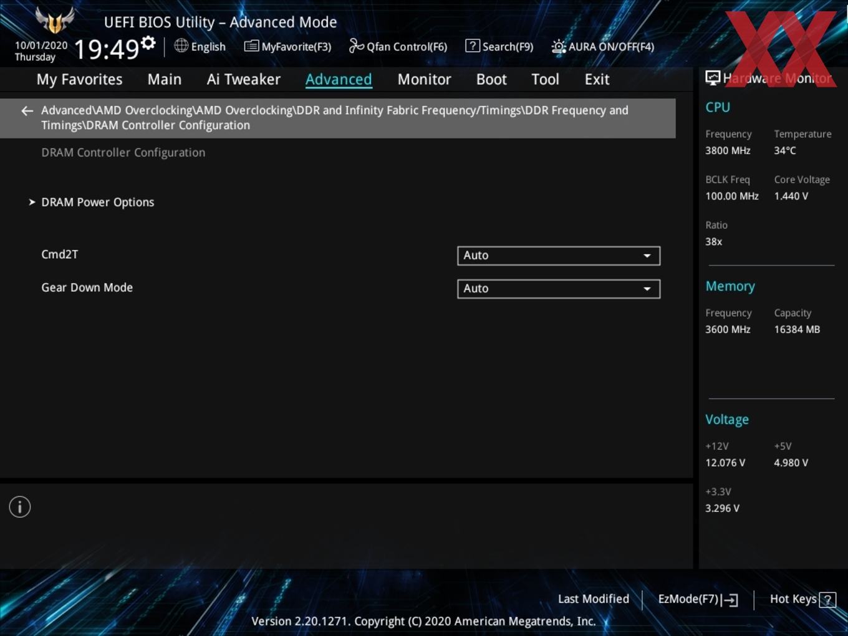Click the 19:49 clock display

[x=106, y=49]
